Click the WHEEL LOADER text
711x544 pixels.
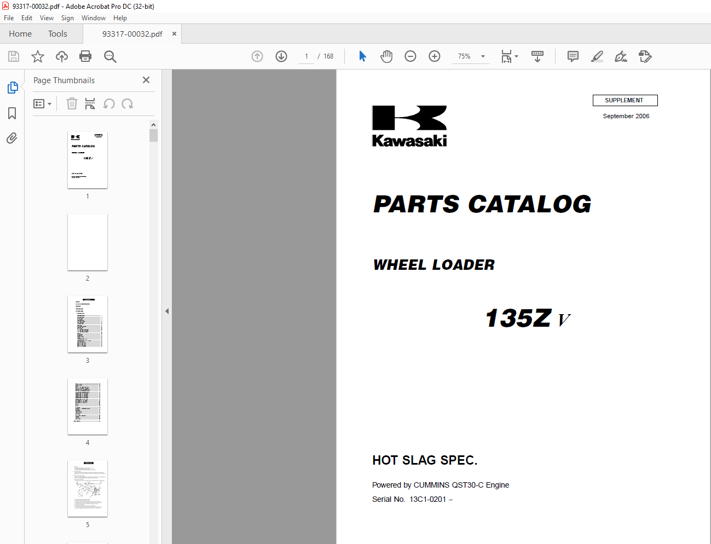[433, 265]
